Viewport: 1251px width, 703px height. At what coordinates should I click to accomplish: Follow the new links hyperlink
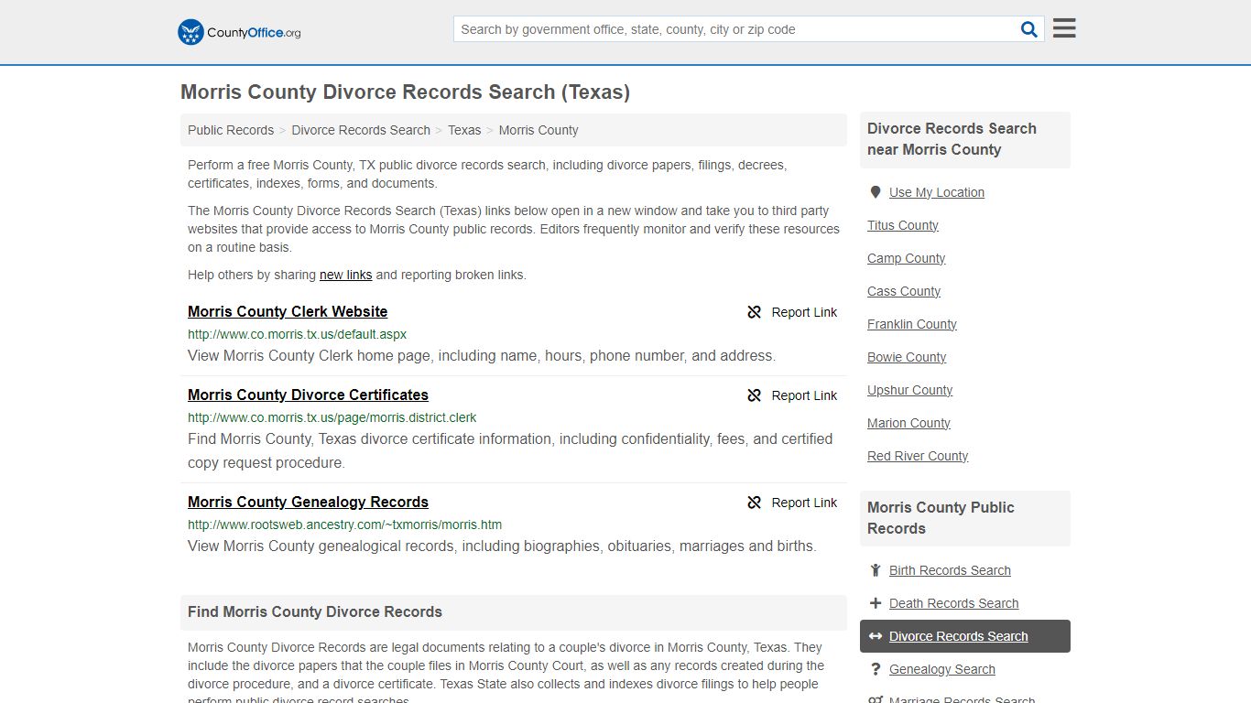tap(346, 275)
